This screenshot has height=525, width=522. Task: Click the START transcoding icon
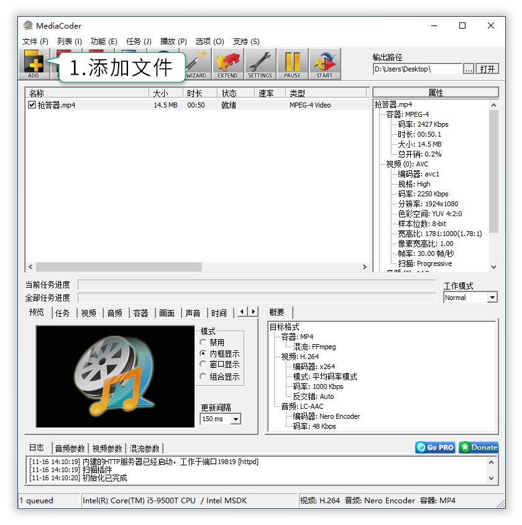[324, 63]
